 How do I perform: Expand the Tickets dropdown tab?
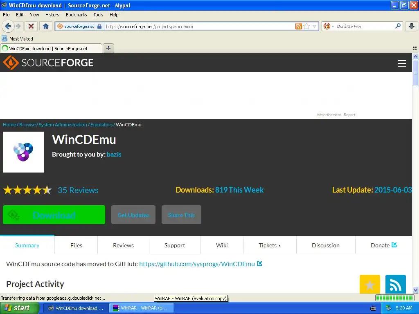point(270,245)
